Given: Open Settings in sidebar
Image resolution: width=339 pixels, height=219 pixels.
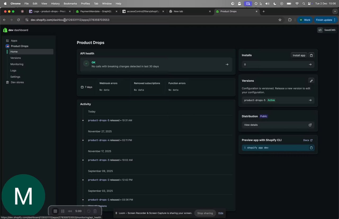Looking at the screenshot, I should 15,77.
